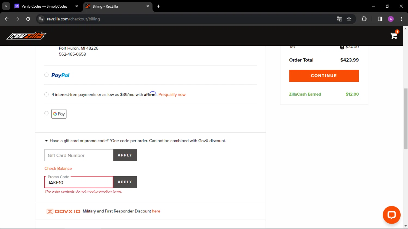This screenshot has width=408, height=229.
Task: Select the Google Pay payment option
Action: [x=47, y=113]
